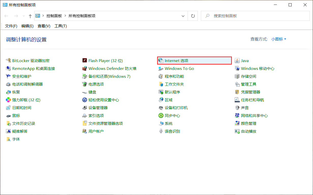The width and height of the screenshot is (313, 195).
Task: Open the 恢复 icon
Action: pyautogui.click(x=8, y=92)
